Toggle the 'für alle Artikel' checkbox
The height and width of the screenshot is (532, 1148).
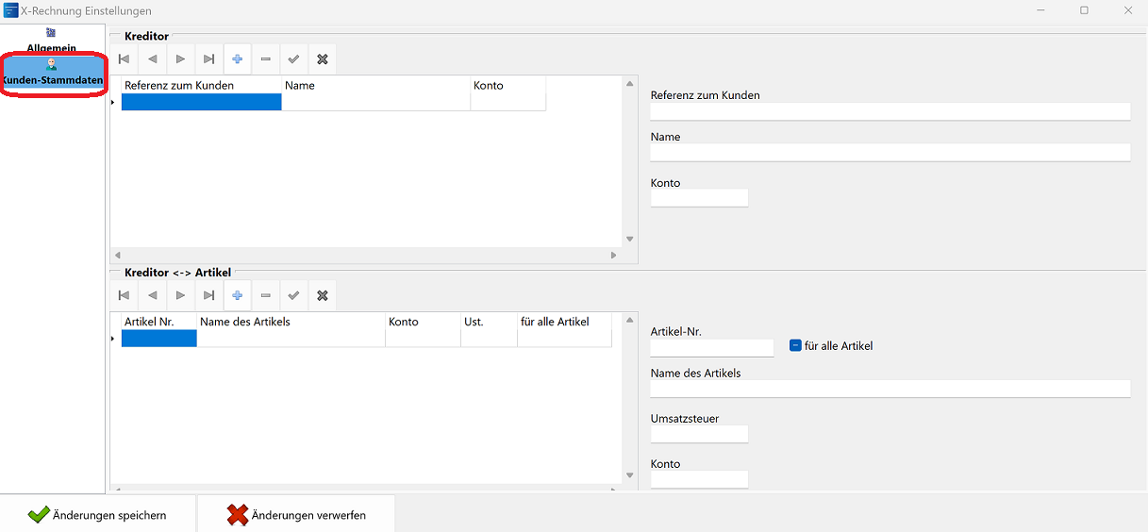point(795,346)
